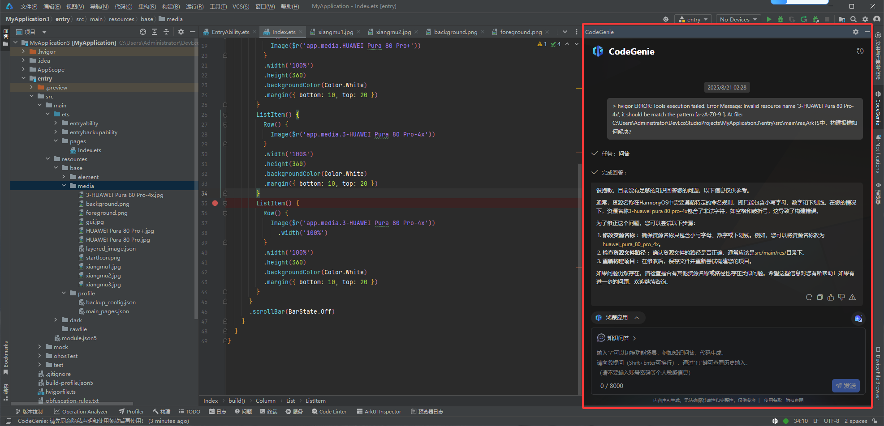Click the warning count indicator in editor
This screenshot has width=884, height=426.
click(542, 44)
